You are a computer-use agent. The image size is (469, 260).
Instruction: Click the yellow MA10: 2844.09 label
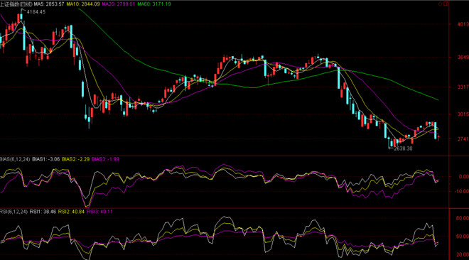click(x=83, y=4)
